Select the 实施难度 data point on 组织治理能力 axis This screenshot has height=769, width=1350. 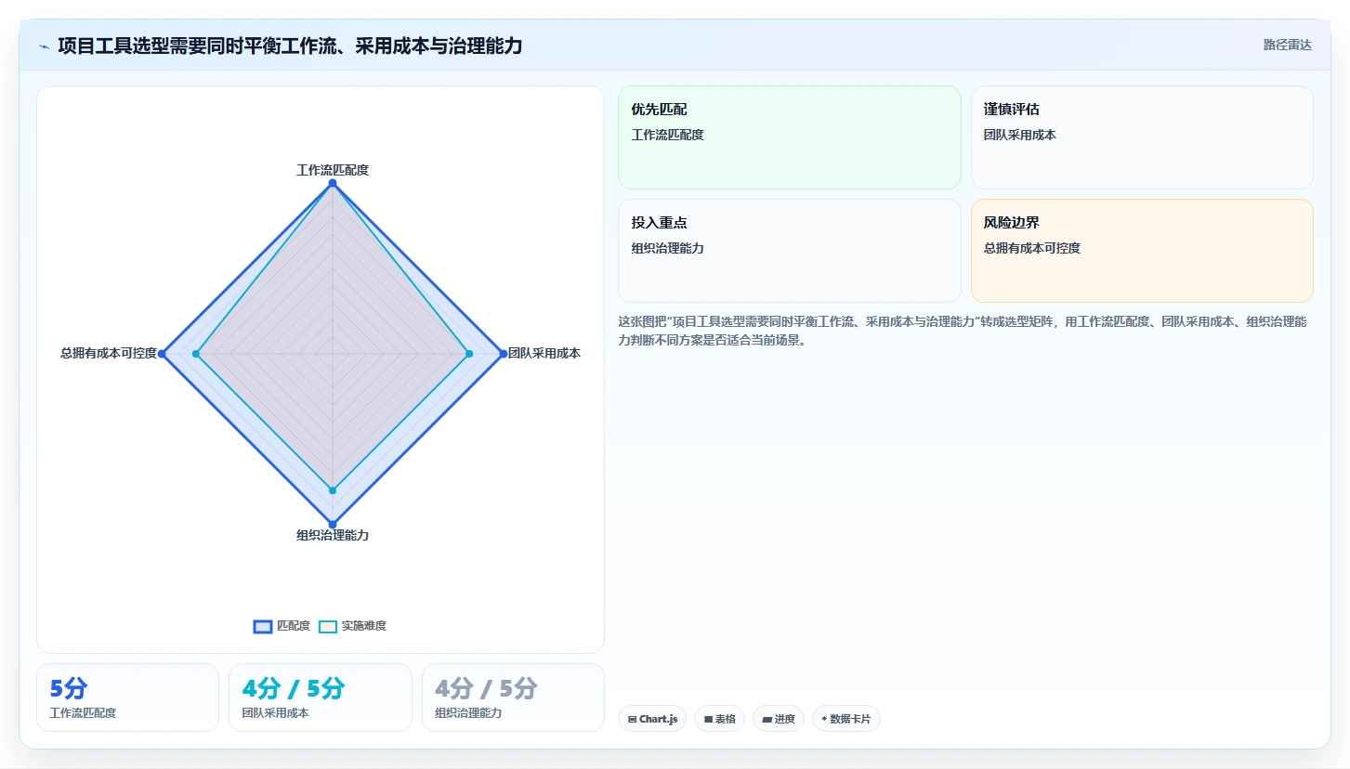pos(333,490)
